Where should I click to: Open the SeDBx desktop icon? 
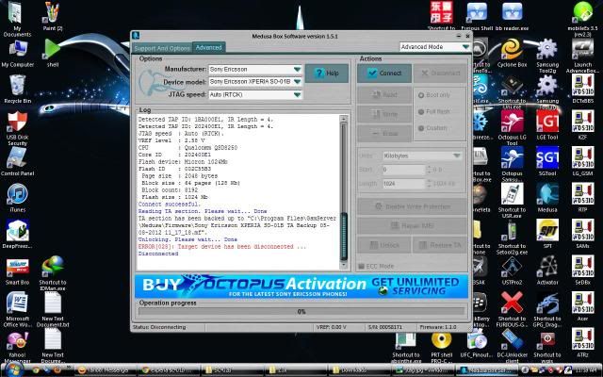tap(582, 270)
